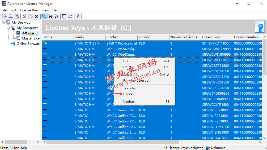Click the STEP 7 Professional product cell
The height and width of the screenshot is (150, 267).
tap(122, 43)
